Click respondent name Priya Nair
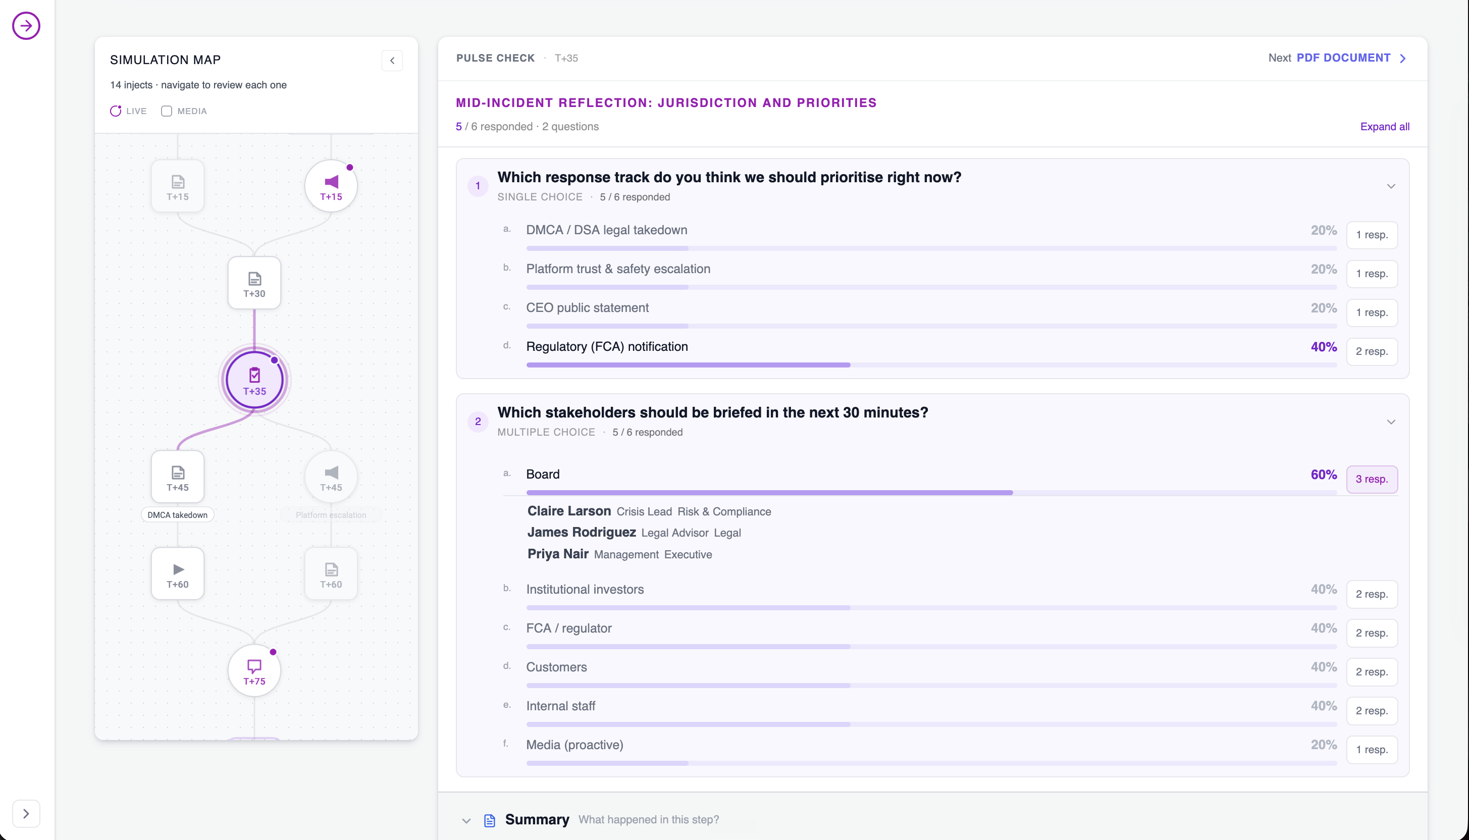Image resolution: width=1469 pixels, height=840 pixels. click(x=558, y=554)
